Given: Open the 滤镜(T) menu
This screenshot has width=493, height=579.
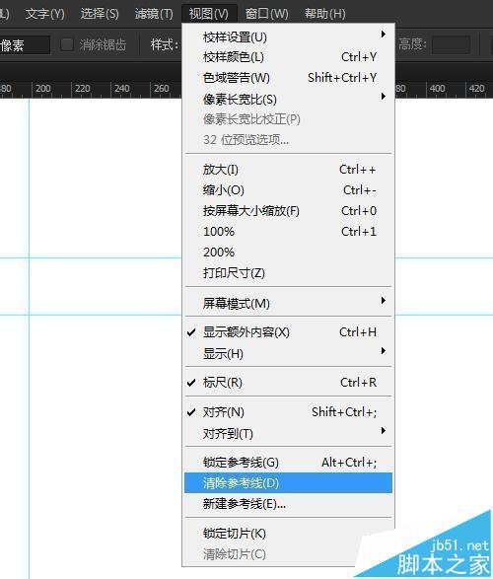Looking at the screenshot, I should pyautogui.click(x=154, y=14).
